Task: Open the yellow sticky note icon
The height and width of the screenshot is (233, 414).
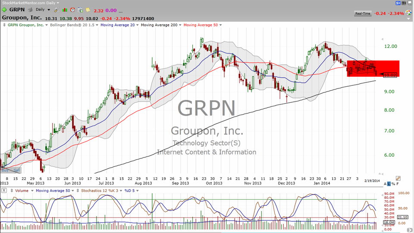Action: (x=88, y=10)
